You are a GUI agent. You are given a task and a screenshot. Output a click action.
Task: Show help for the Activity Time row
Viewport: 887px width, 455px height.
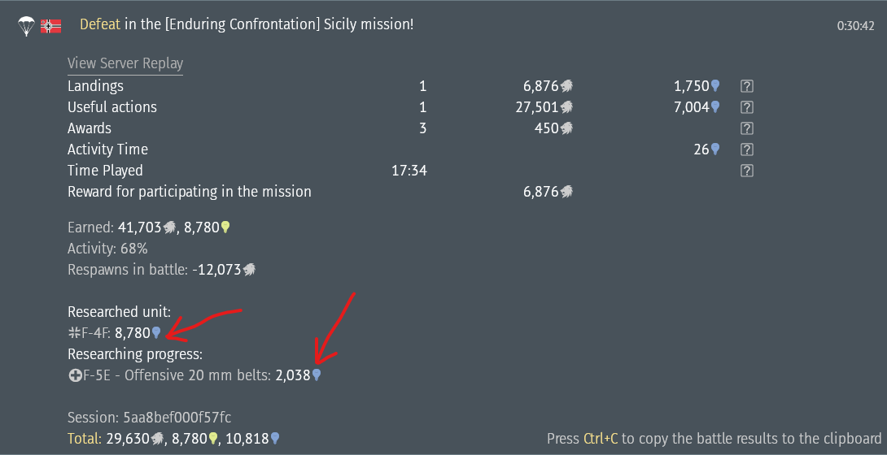[x=747, y=149]
